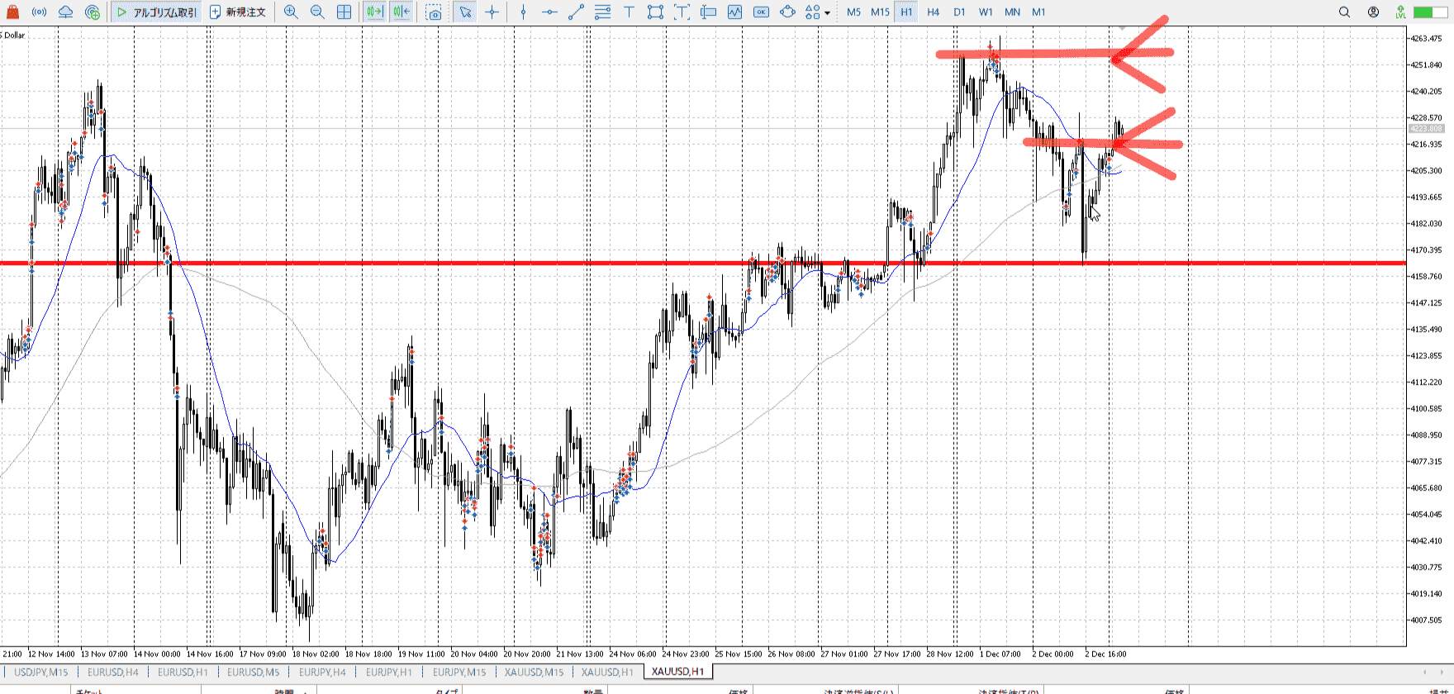
Task: Click the zoom out magnifier icon
Action: [317, 12]
